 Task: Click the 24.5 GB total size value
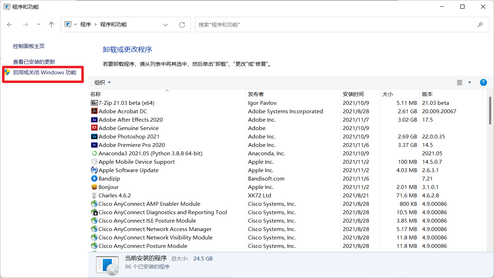point(202,259)
